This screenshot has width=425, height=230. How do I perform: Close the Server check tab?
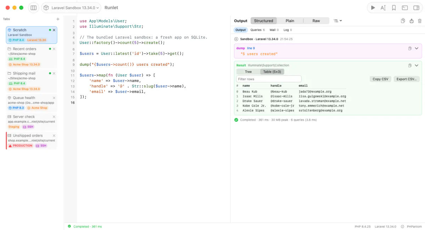click(54, 117)
